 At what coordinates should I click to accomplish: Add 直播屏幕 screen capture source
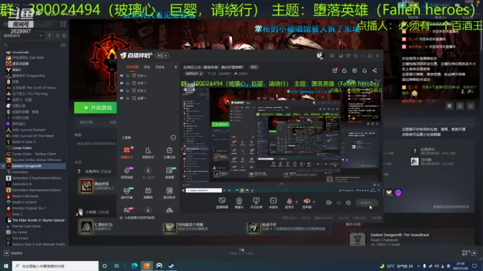click(x=222, y=203)
